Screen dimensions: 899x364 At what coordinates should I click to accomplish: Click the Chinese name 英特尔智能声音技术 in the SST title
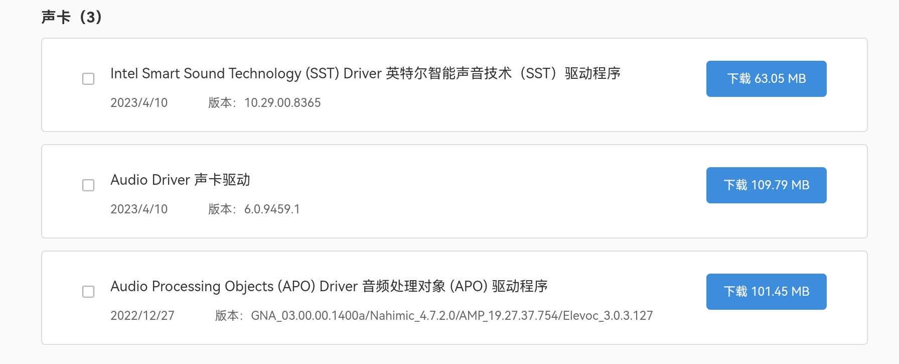(448, 74)
